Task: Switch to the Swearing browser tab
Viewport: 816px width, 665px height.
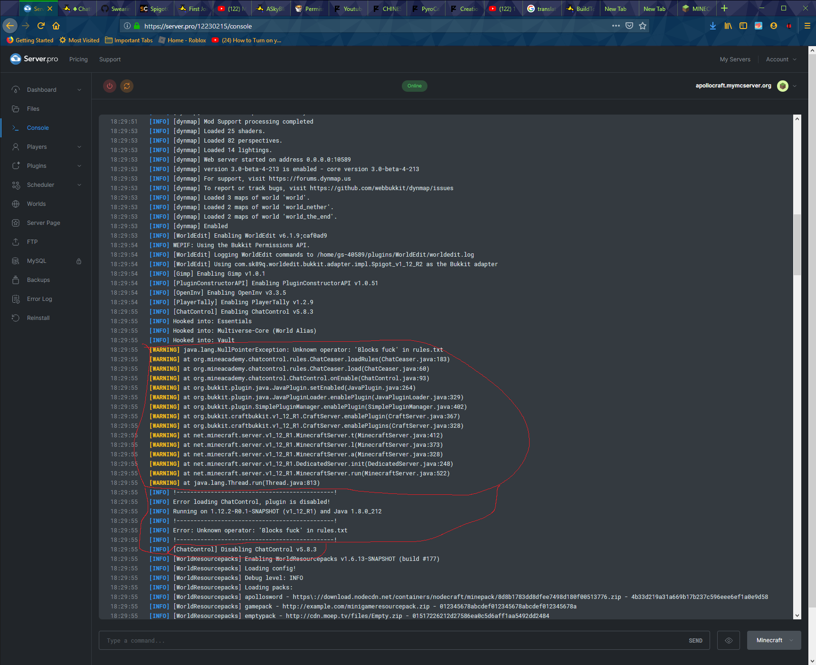Action: click(x=115, y=8)
